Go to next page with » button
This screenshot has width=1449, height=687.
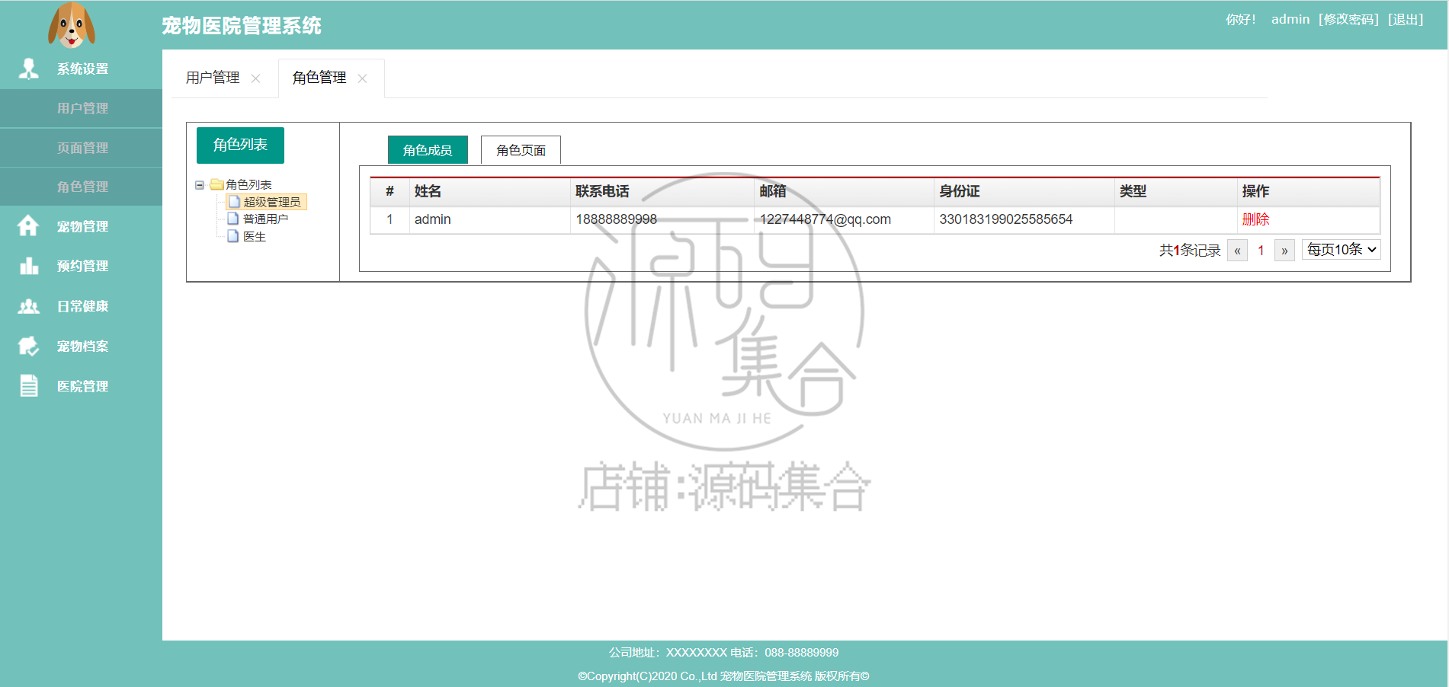[1284, 251]
